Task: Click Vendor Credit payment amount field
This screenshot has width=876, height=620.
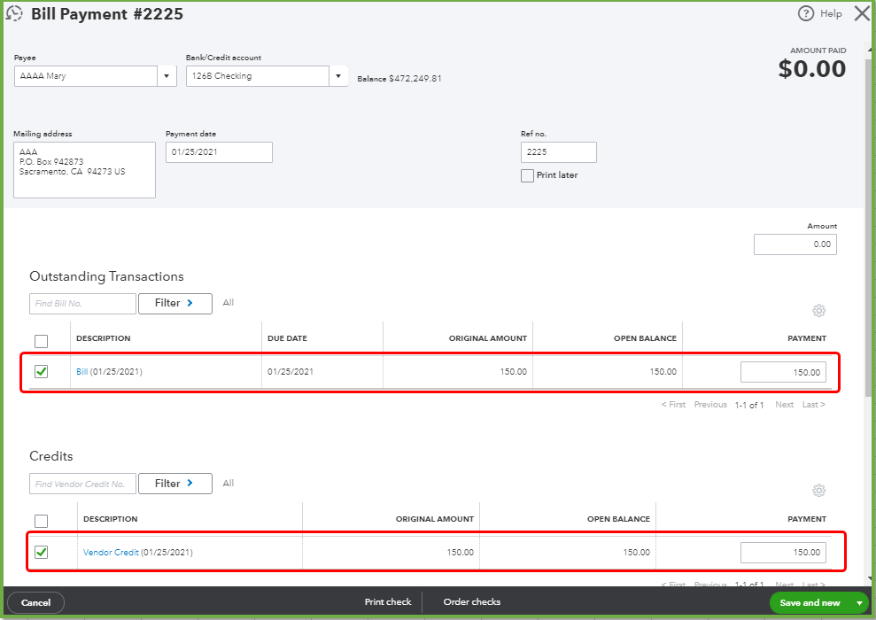Action: 783,553
